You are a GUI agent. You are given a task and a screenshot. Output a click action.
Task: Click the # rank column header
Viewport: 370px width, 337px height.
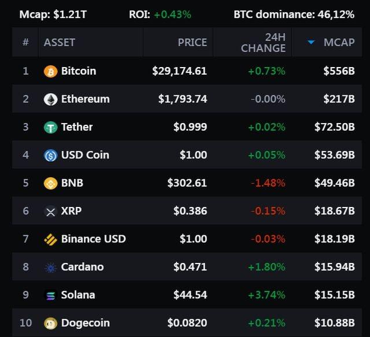(x=25, y=42)
